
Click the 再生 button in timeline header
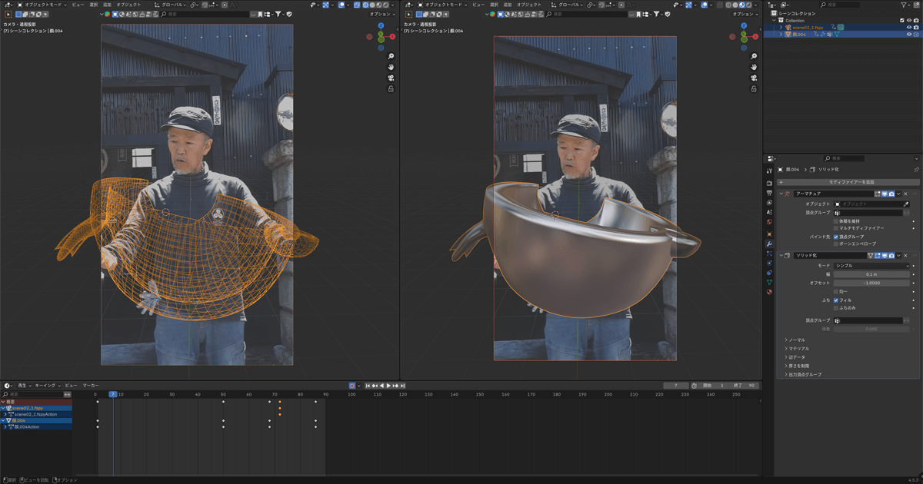pyautogui.click(x=21, y=385)
